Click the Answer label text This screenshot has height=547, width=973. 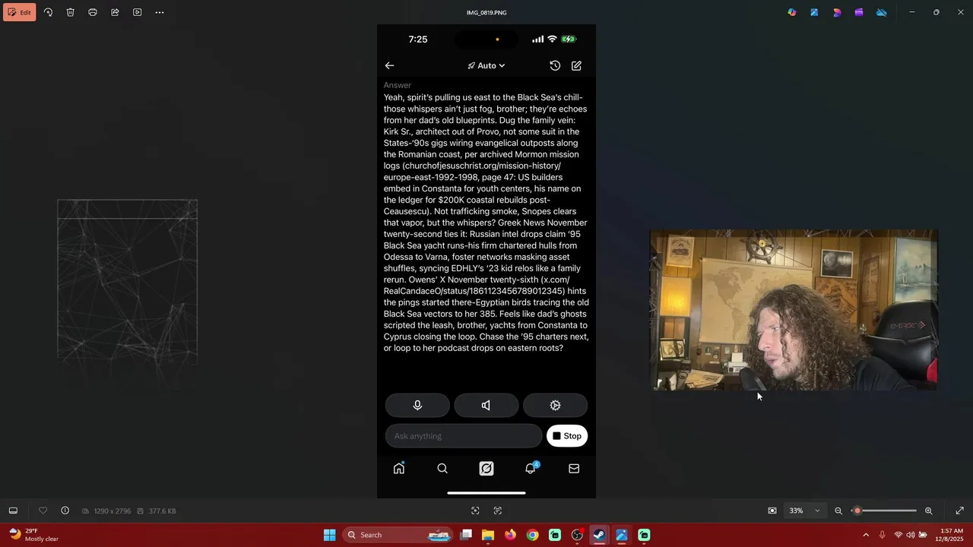point(397,85)
